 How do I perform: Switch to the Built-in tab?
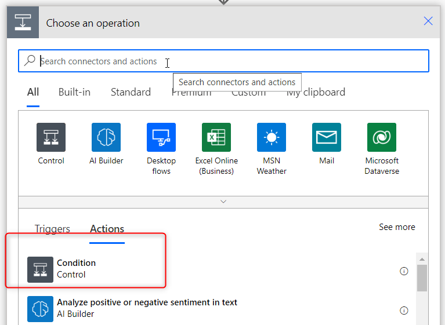[x=74, y=92]
